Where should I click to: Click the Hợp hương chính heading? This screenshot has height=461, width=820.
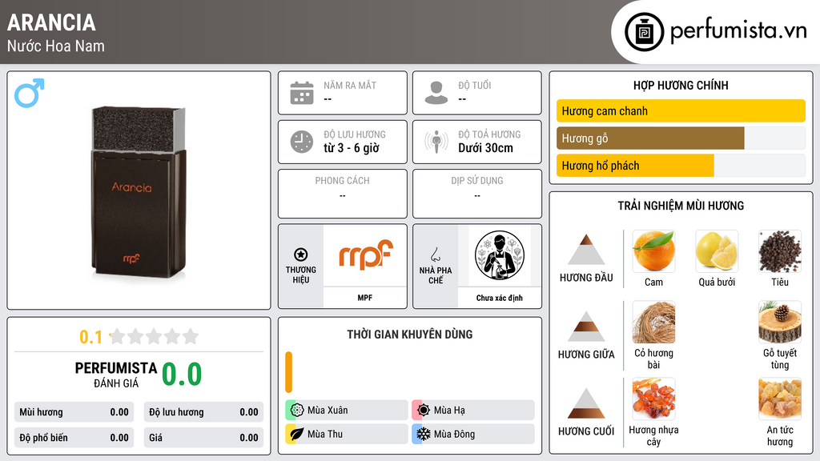681,85
